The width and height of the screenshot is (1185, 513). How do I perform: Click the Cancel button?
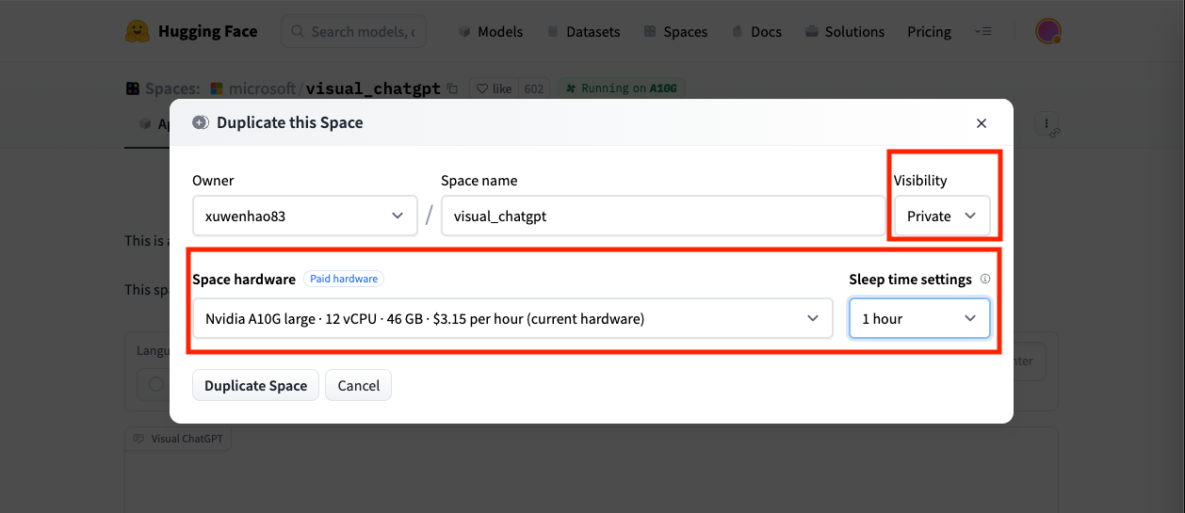point(358,385)
